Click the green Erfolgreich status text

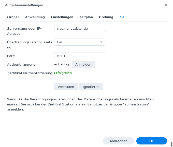click(63, 73)
